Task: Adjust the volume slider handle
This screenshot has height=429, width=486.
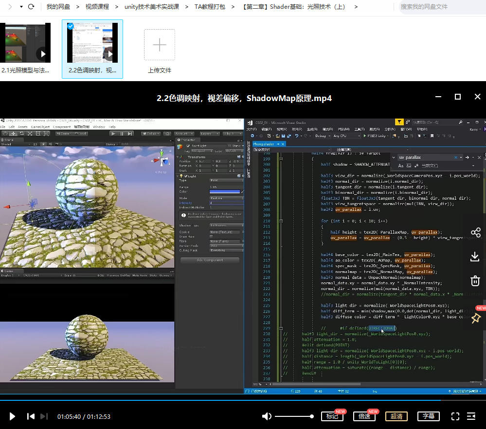Action: 311,416
